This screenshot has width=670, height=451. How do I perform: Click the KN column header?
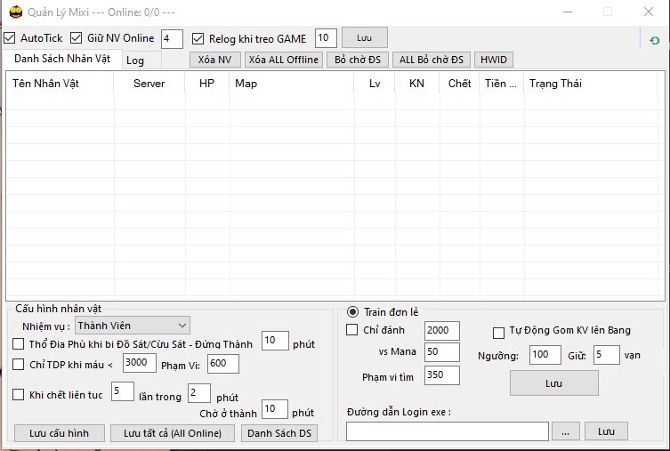click(x=417, y=84)
